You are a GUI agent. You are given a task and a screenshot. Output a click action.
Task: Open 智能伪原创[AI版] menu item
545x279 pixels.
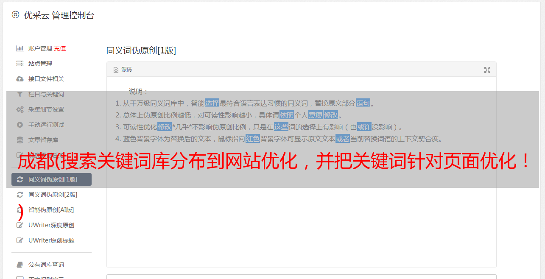51,210
